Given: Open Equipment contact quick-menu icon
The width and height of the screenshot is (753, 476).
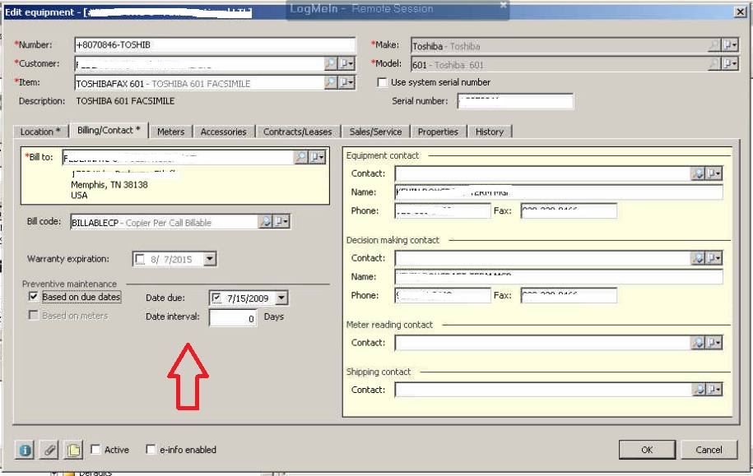Looking at the screenshot, I should (x=714, y=173).
